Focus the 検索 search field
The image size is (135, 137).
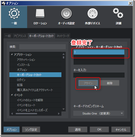click(42, 47)
